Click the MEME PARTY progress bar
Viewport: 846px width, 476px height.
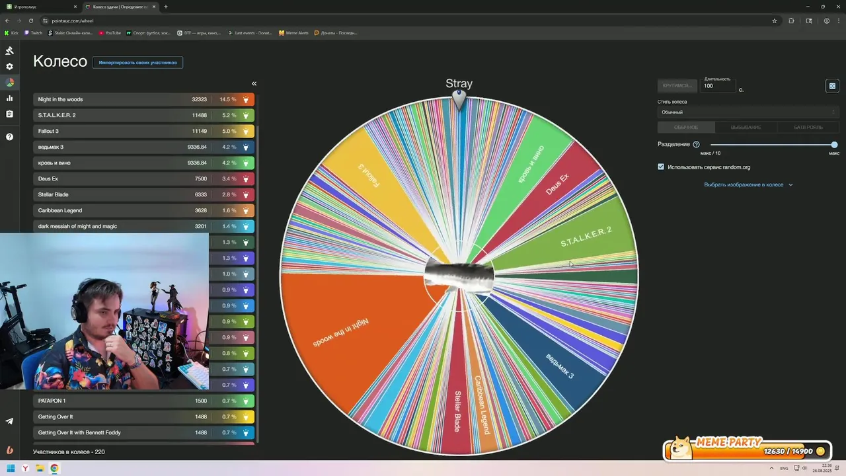(748, 450)
